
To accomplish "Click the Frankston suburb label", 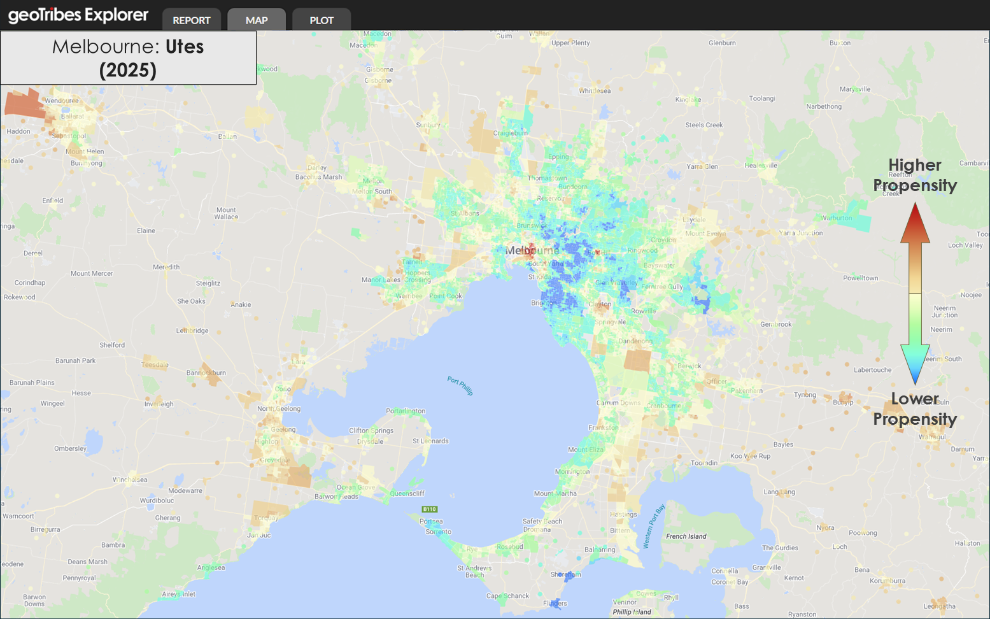I will [603, 427].
